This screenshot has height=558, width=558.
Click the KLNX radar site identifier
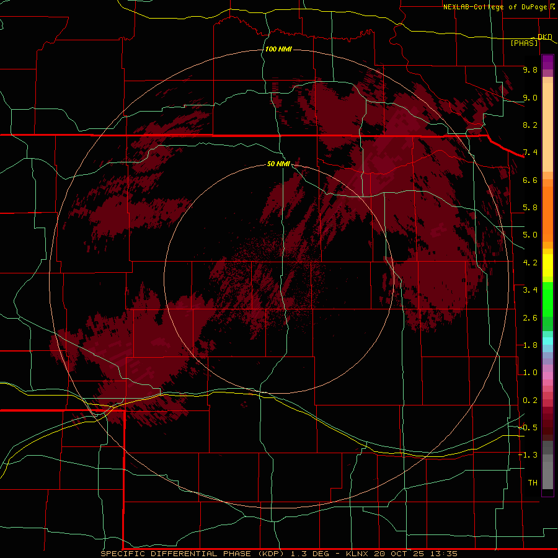358,554
